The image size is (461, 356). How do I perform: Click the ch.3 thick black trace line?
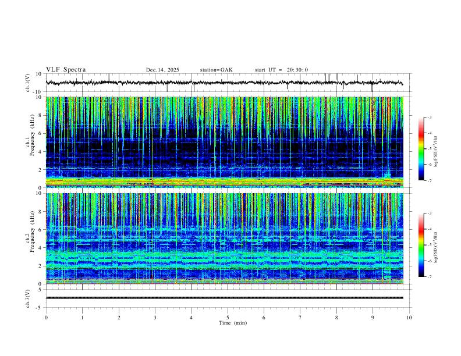coord(224,298)
